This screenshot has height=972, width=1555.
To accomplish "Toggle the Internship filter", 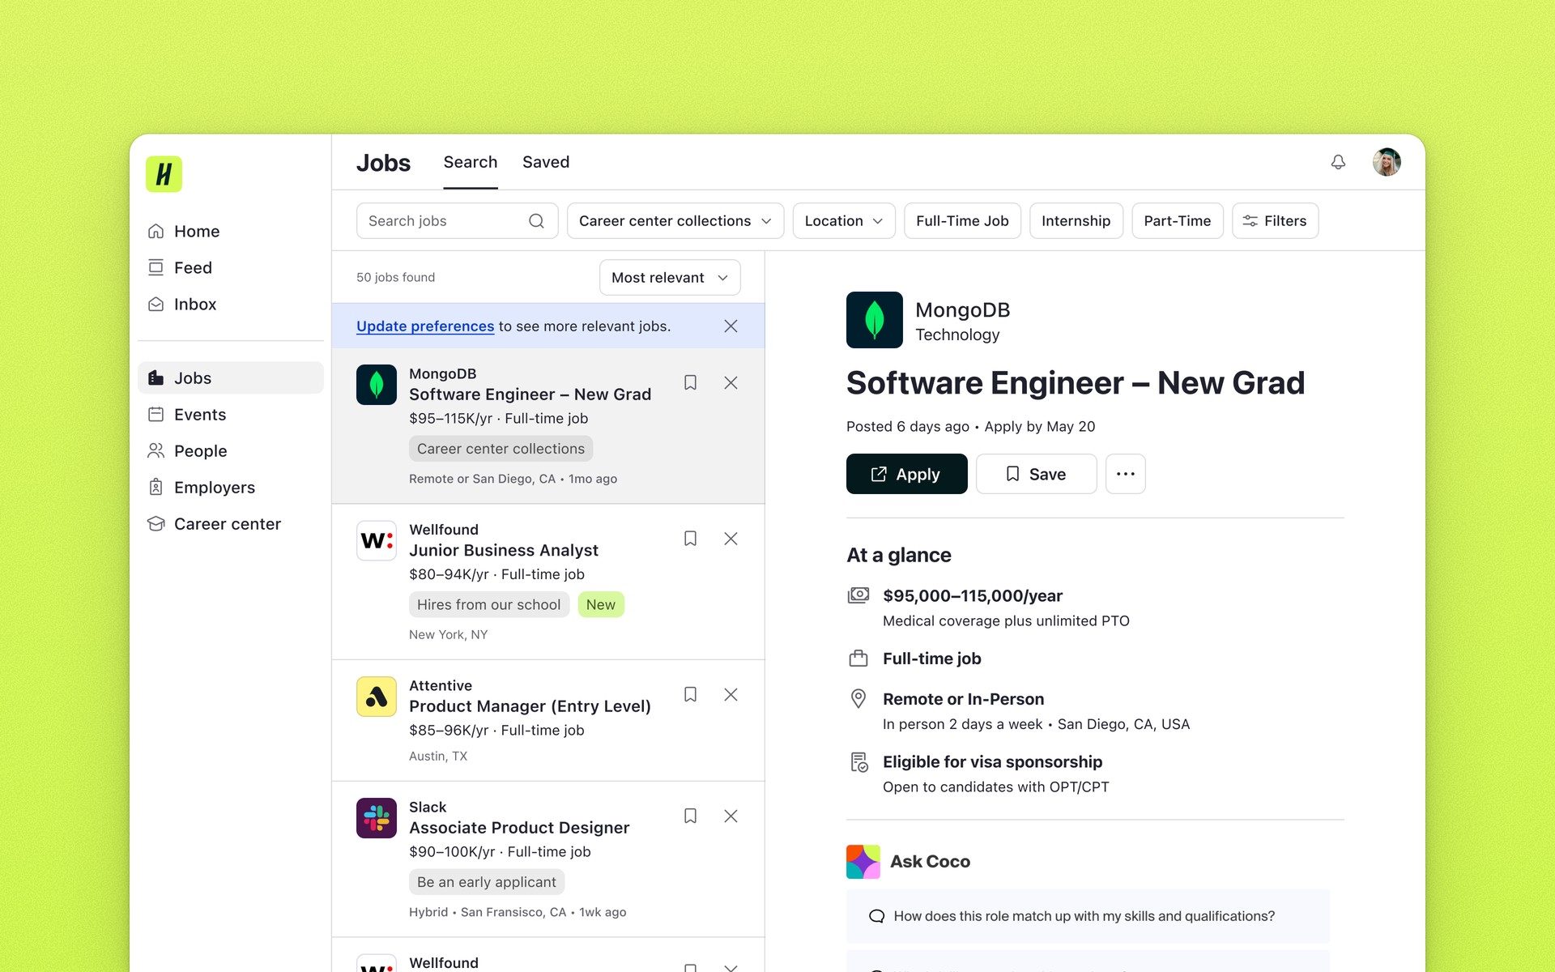I will tap(1076, 221).
